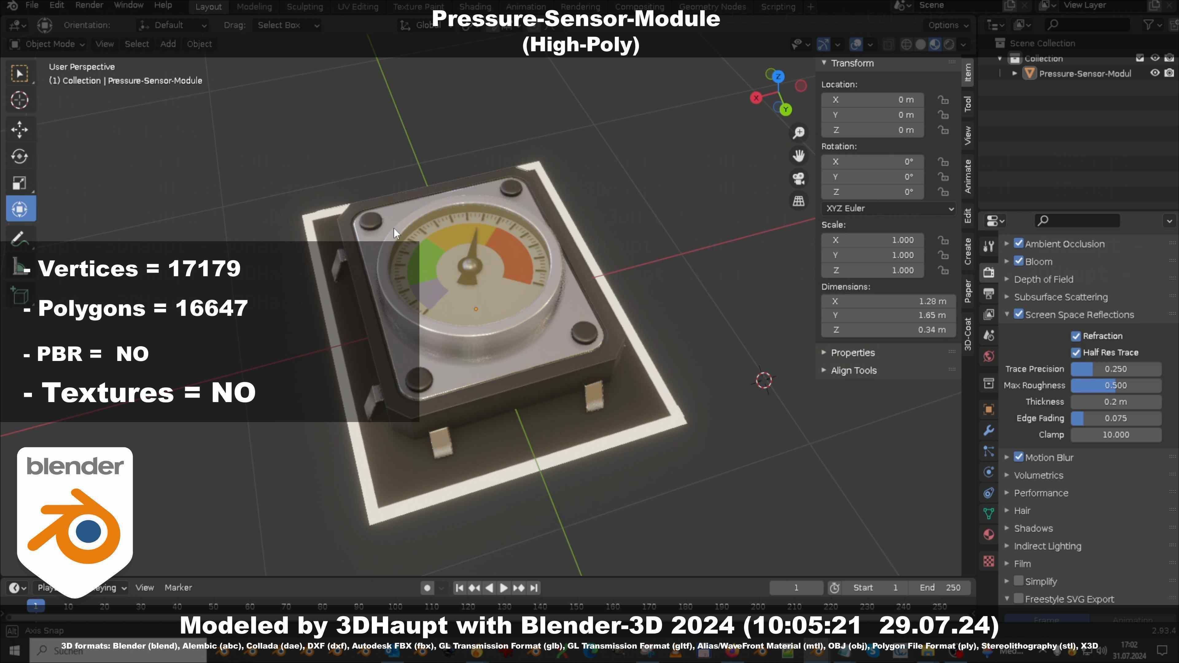Toggle camera view icon
Viewport: 1179px width, 663px height.
tap(799, 178)
